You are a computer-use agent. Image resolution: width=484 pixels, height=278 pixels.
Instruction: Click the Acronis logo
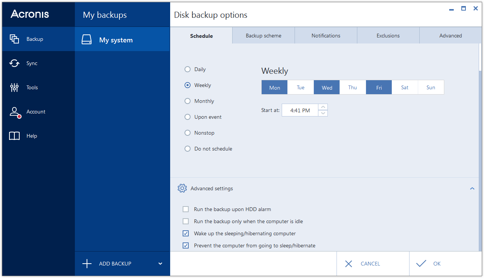(x=30, y=14)
